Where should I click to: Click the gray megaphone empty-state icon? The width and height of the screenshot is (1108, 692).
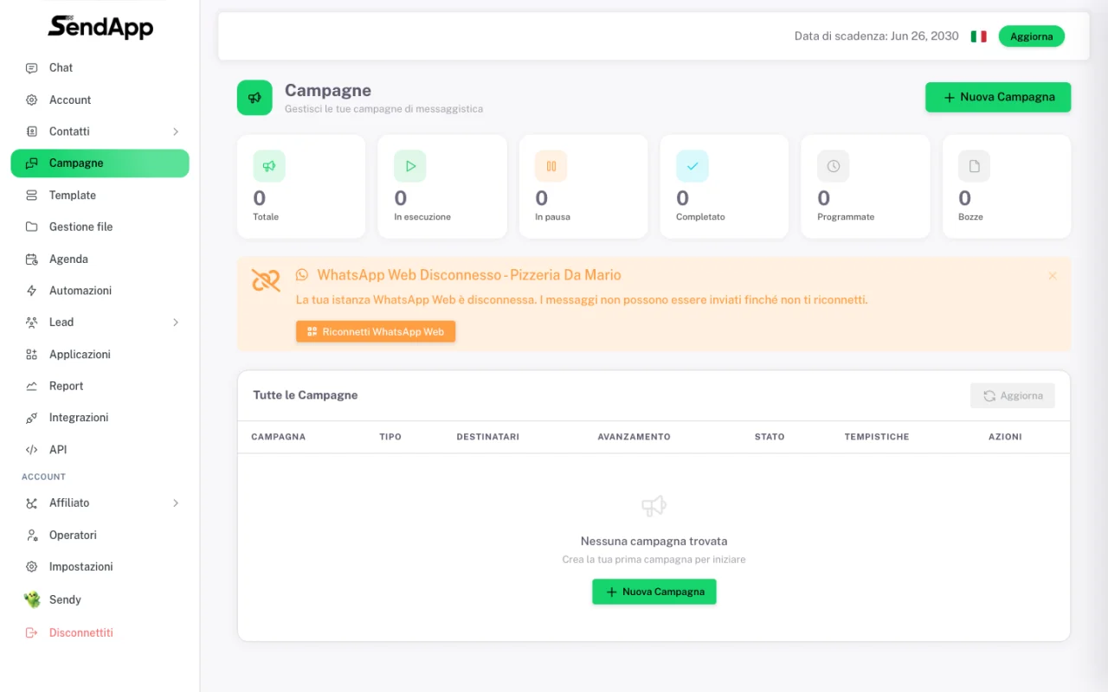(x=654, y=506)
